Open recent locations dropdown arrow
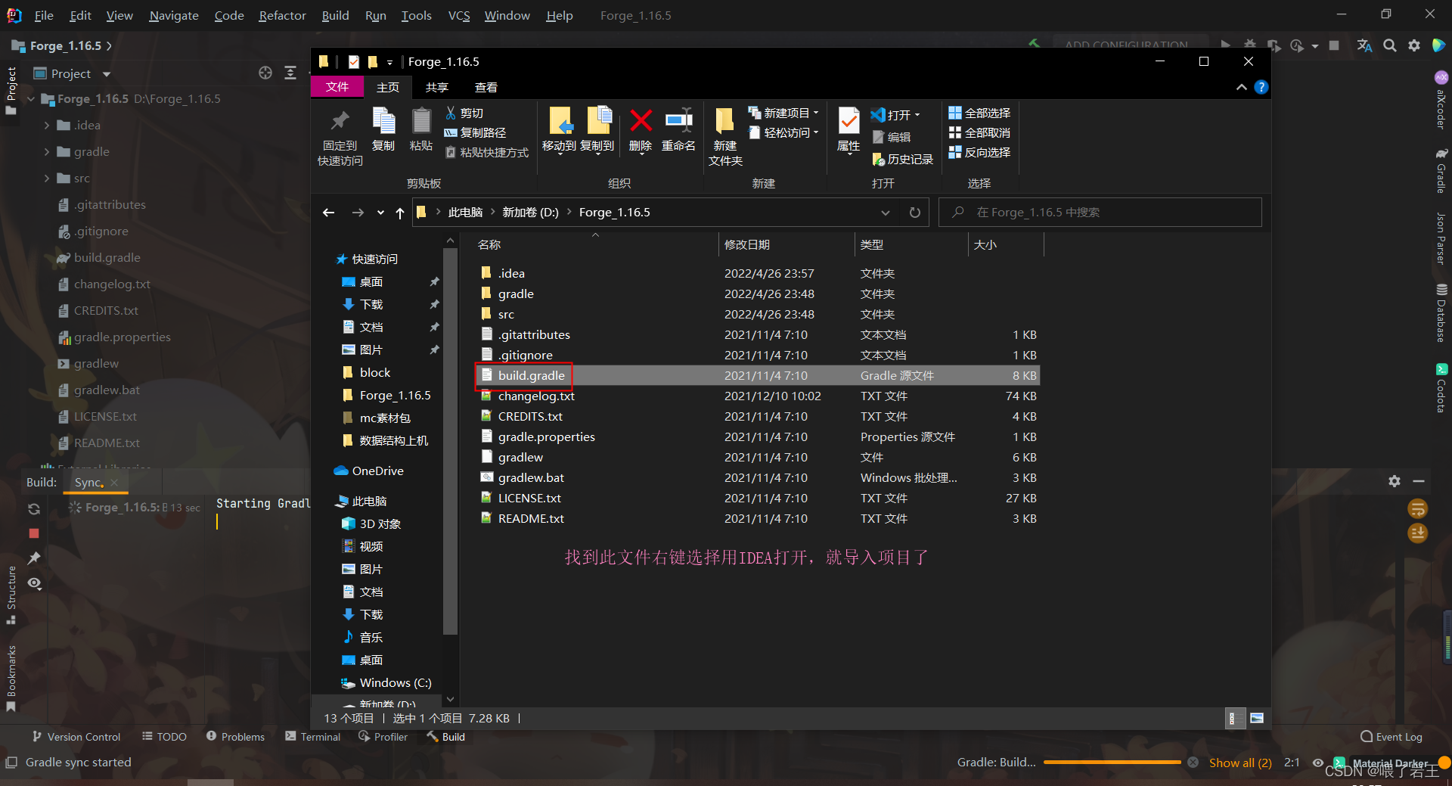The width and height of the screenshot is (1452, 786). pos(380,213)
